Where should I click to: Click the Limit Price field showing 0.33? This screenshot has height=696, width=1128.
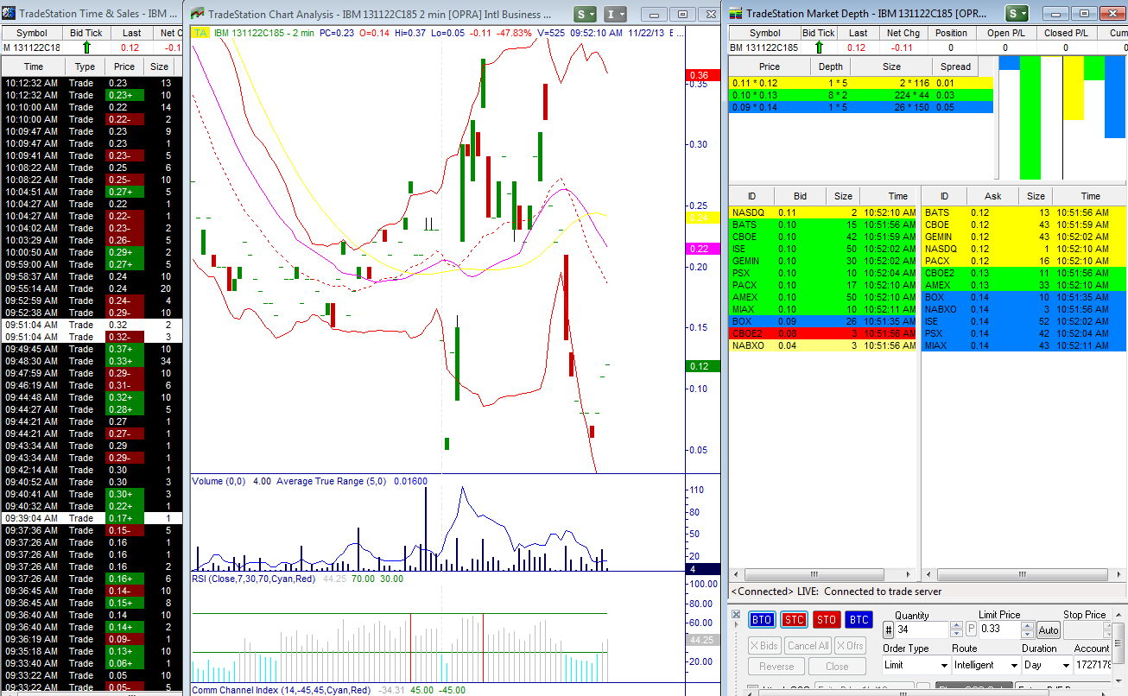click(1000, 630)
